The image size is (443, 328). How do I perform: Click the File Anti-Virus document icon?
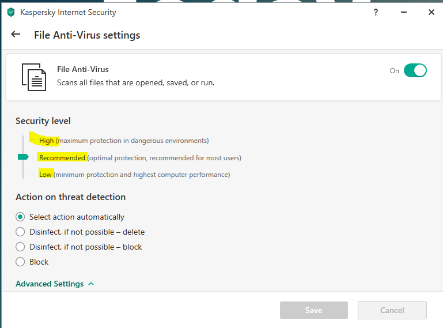click(33, 77)
